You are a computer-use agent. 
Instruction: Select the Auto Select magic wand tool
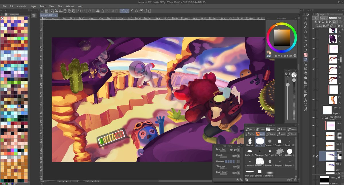click(x=306, y=41)
